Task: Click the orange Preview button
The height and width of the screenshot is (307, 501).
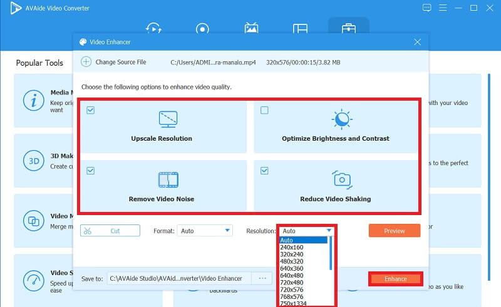Action: (395, 231)
